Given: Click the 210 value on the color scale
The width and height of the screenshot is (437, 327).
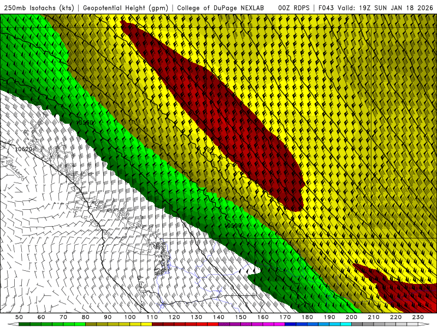Looking at the screenshot, I should tap(374, 317).
